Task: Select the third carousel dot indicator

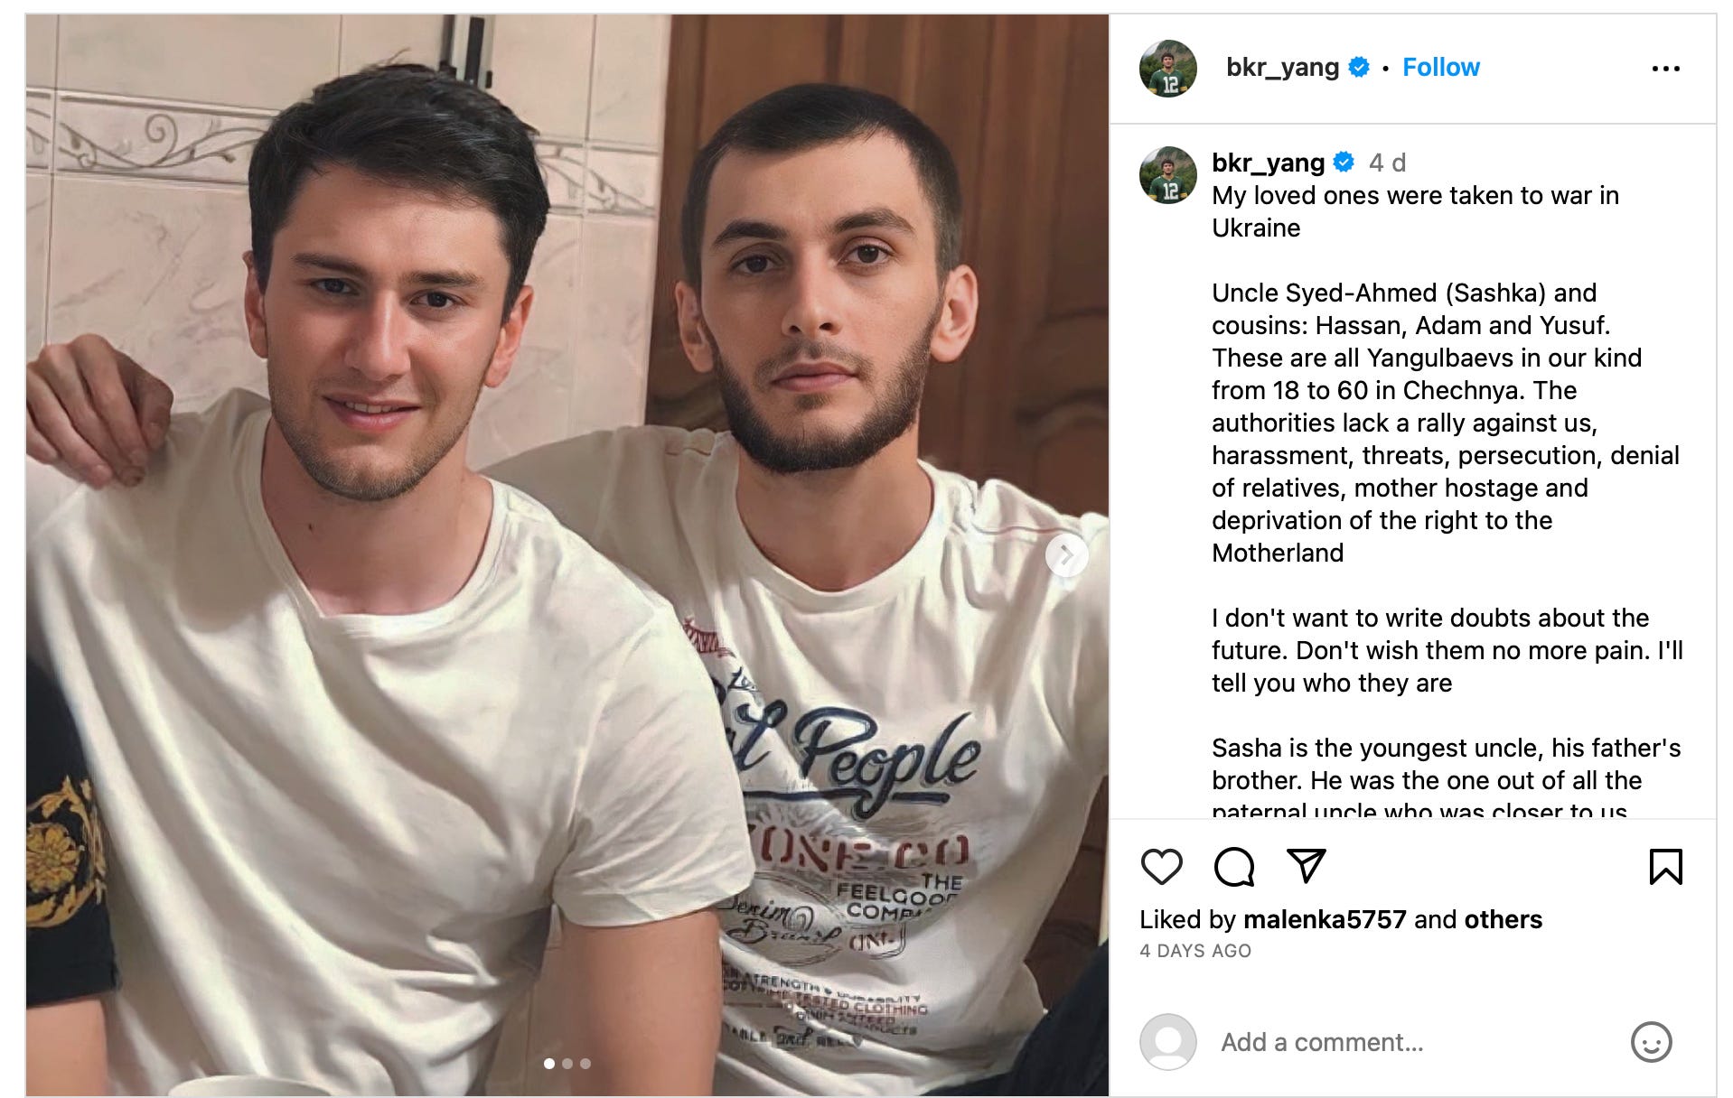Action: (x=585, y=1064)
